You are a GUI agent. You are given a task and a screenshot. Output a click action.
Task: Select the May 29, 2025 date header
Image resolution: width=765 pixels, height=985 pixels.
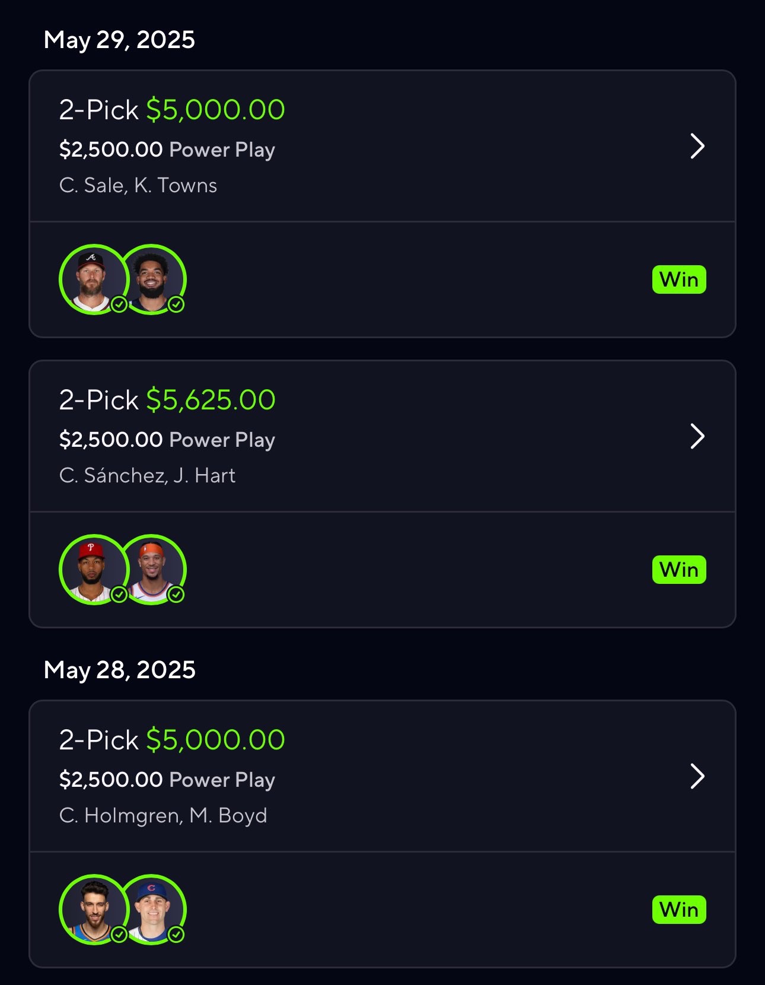click(x=119, y=40)
